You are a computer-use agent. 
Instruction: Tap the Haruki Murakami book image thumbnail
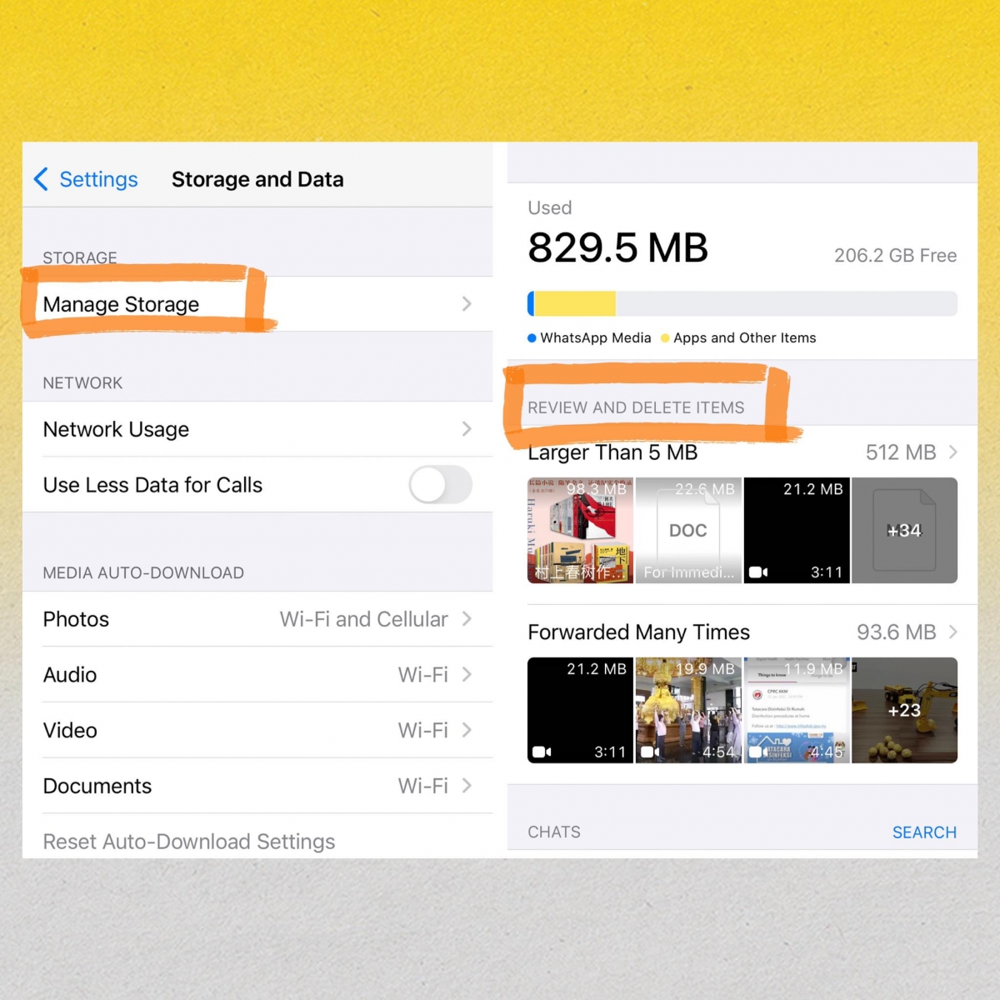(579, 530)
